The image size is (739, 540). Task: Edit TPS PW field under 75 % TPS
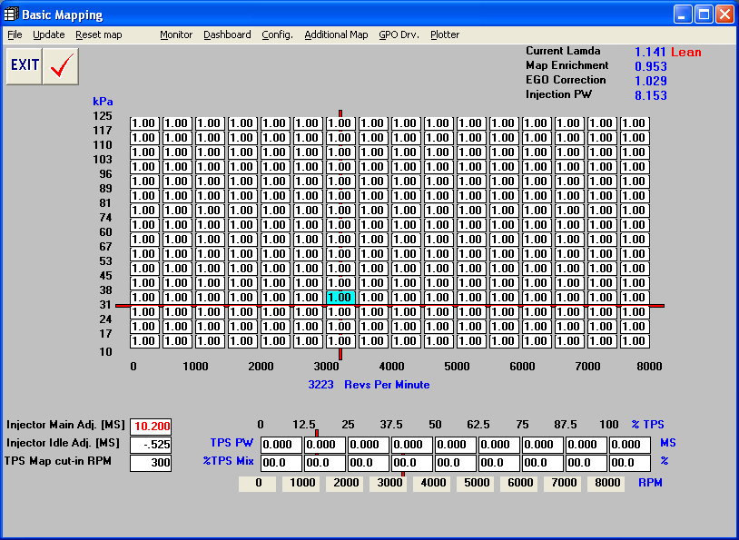543,445
